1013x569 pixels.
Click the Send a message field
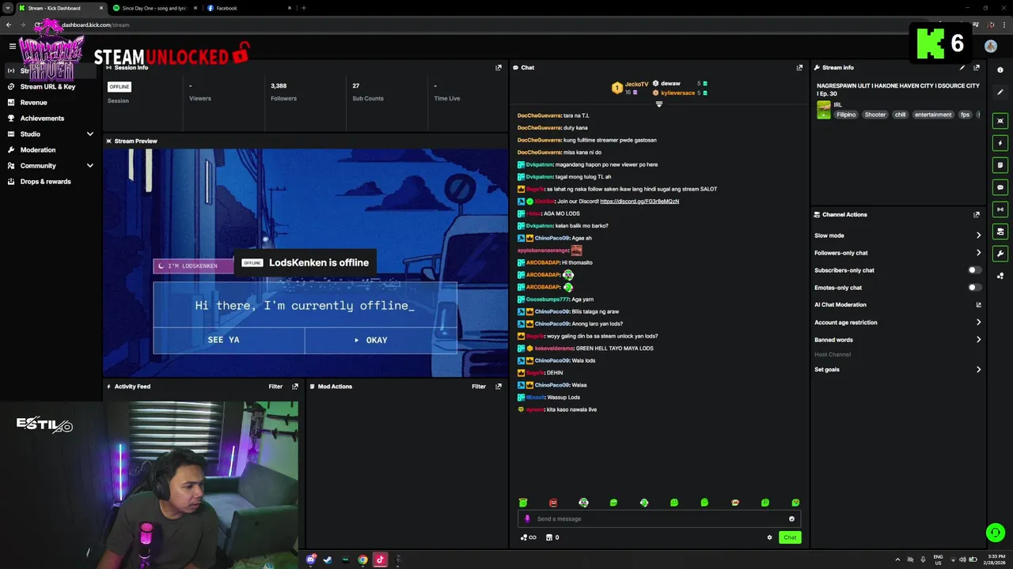(x=658, y=519)
